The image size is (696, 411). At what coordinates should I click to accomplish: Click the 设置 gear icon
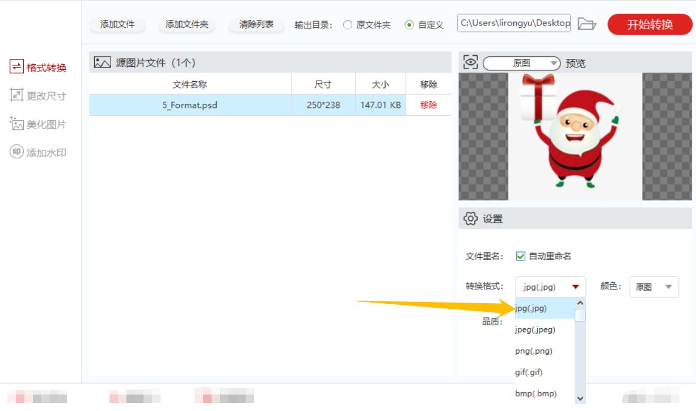(x=471, y=218)
